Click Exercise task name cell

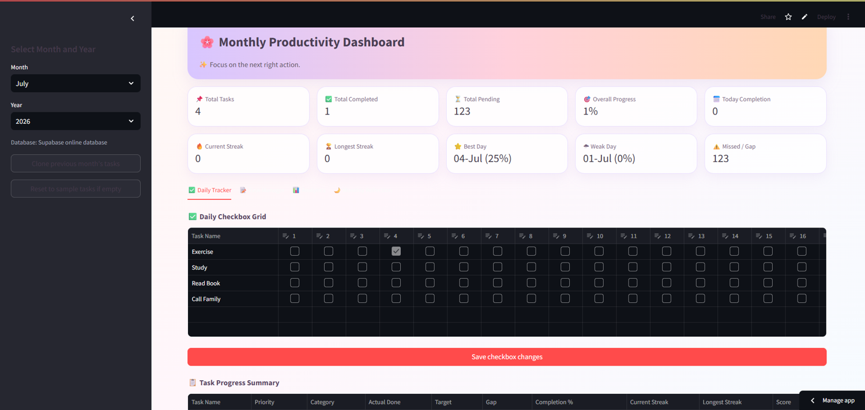click(x=233, y=252)
